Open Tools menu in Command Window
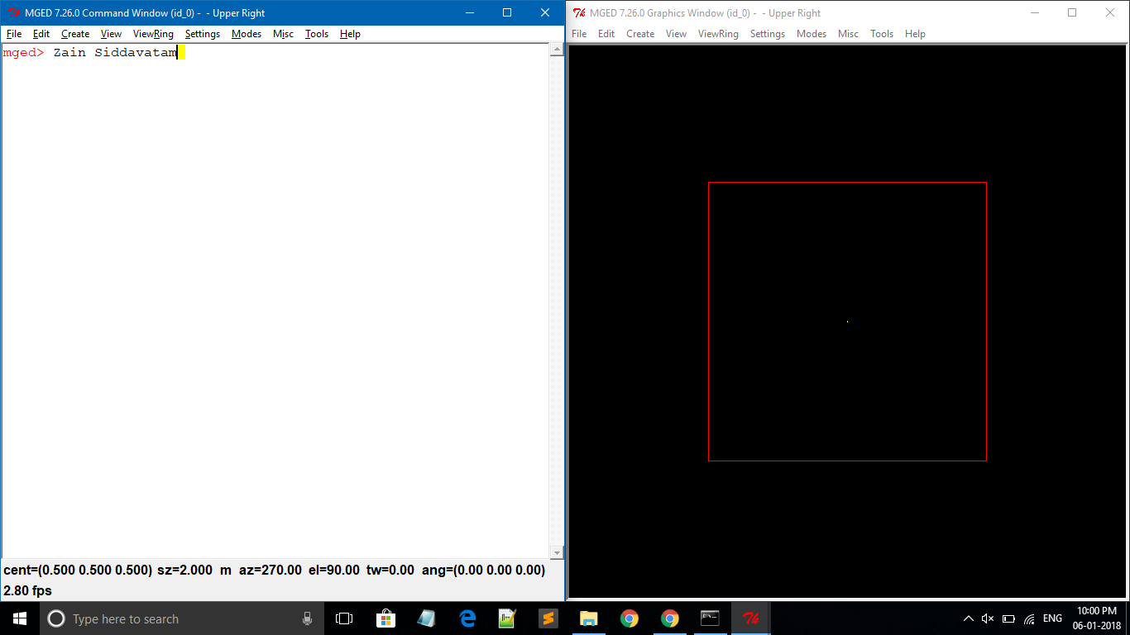 (x=317, y=34)
